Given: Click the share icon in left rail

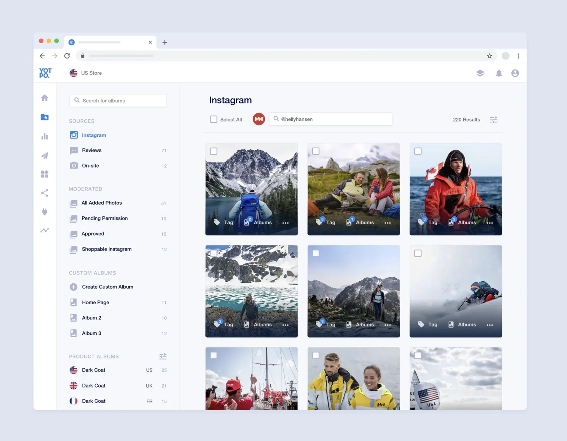Looking at the screenshot, I should 45,193.
